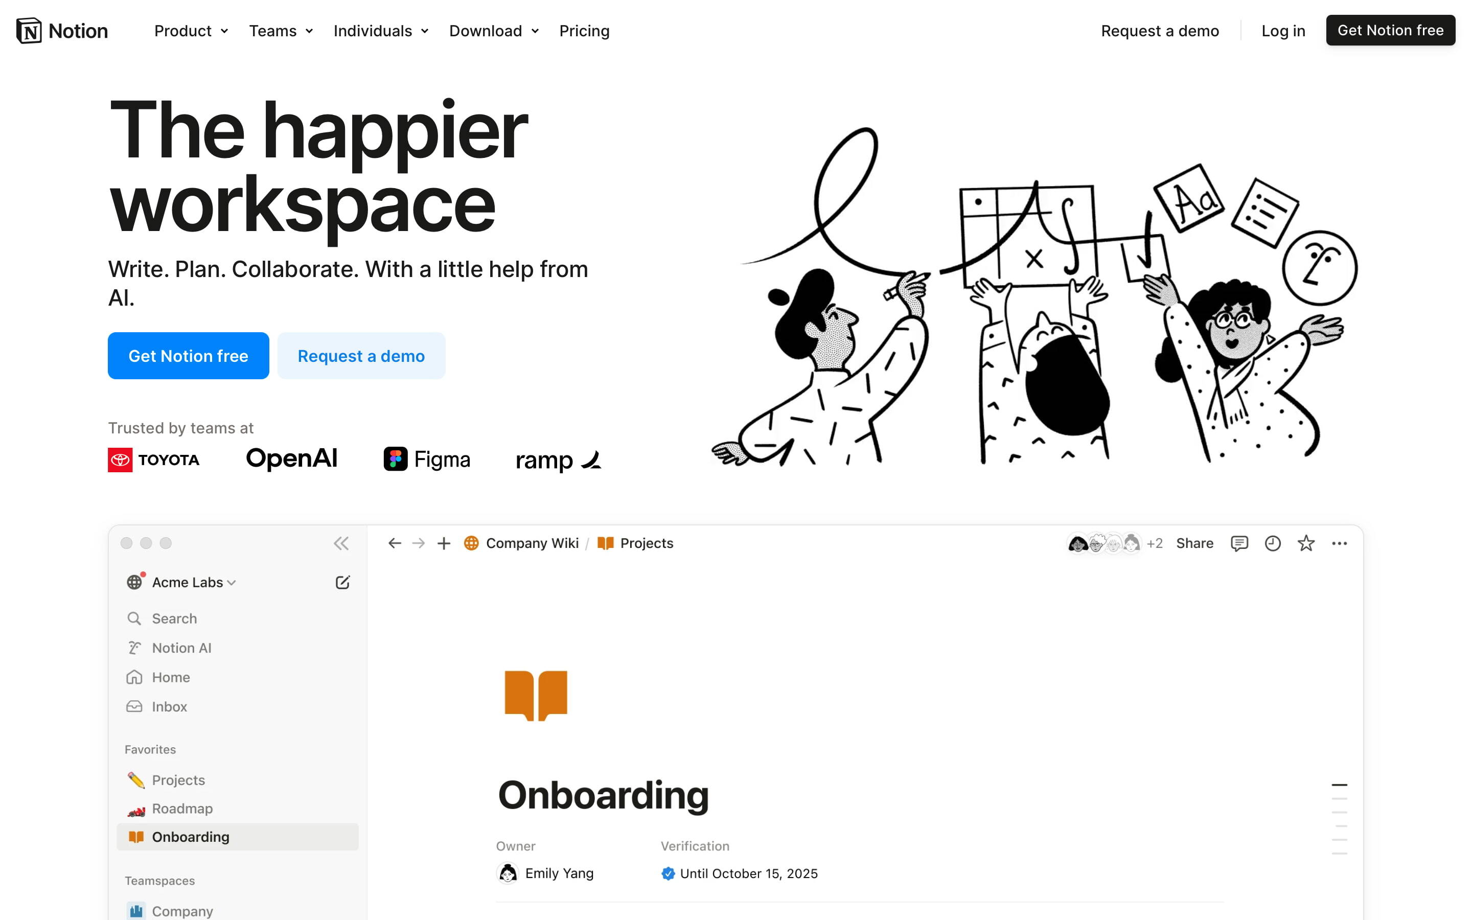Open the comments icon in page header
The height and width of the screenshot is (920, 1472).
[1239, 543]
